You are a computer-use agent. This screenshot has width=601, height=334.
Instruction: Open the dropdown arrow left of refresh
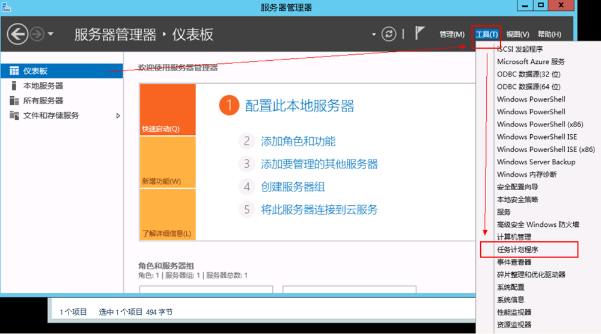coord(374,34)
